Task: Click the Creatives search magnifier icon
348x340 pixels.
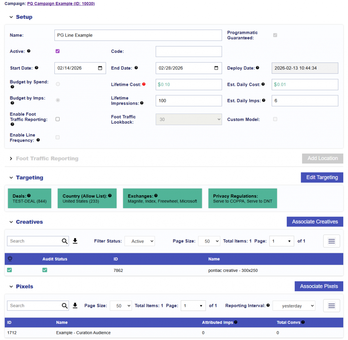Action: click(65, 241)
